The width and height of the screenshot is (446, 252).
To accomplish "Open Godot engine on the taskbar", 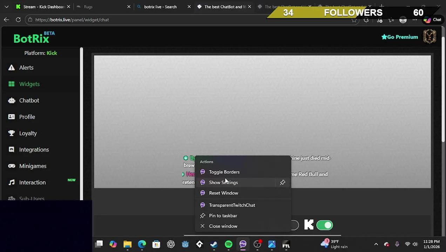I will (x=185, y=244).
